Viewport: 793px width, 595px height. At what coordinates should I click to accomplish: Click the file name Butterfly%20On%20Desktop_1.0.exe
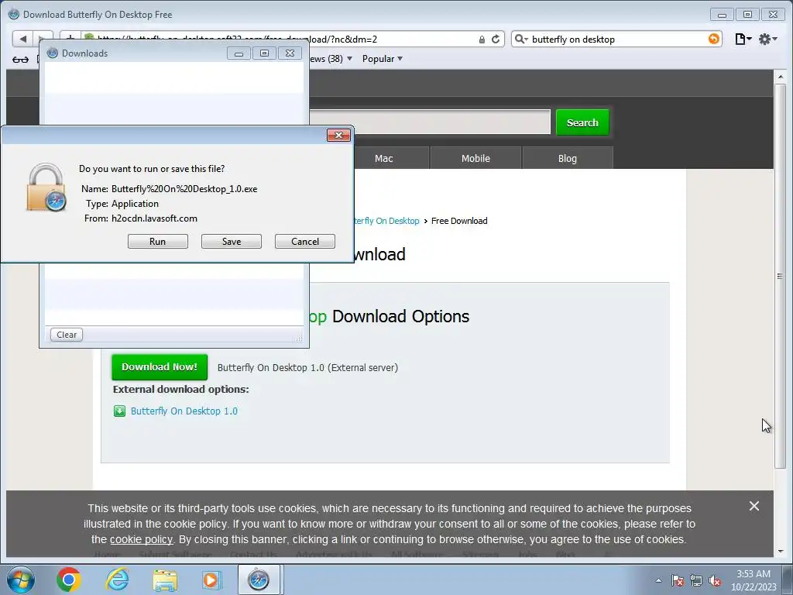pyautogui.click(x=184, y=189)
